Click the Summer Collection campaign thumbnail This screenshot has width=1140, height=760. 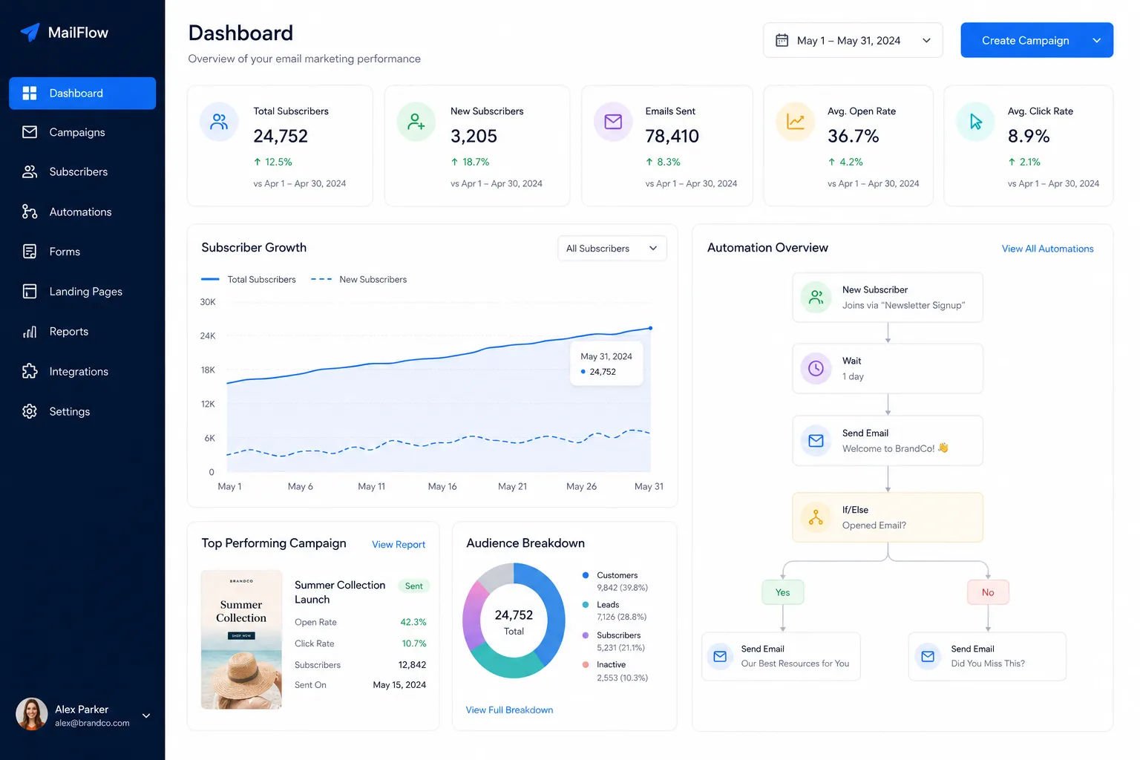[x=241, y=640]
